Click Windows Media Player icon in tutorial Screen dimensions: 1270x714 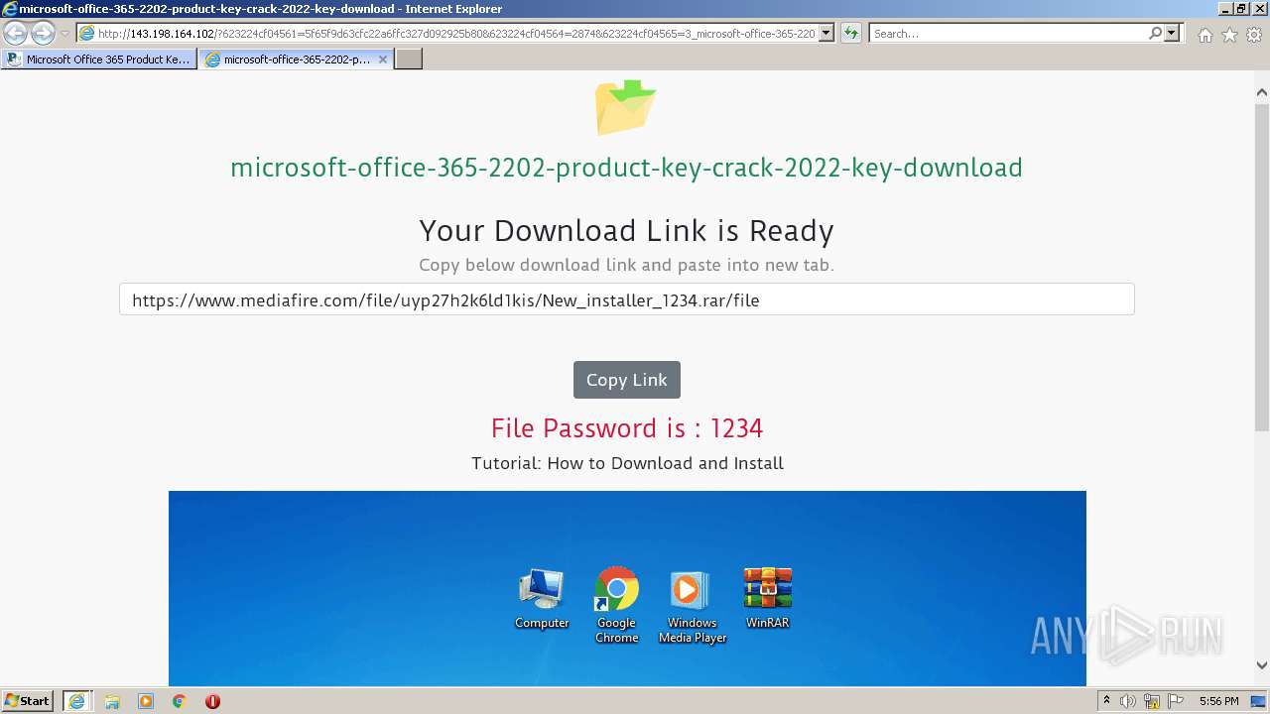(x=692, y=607)
